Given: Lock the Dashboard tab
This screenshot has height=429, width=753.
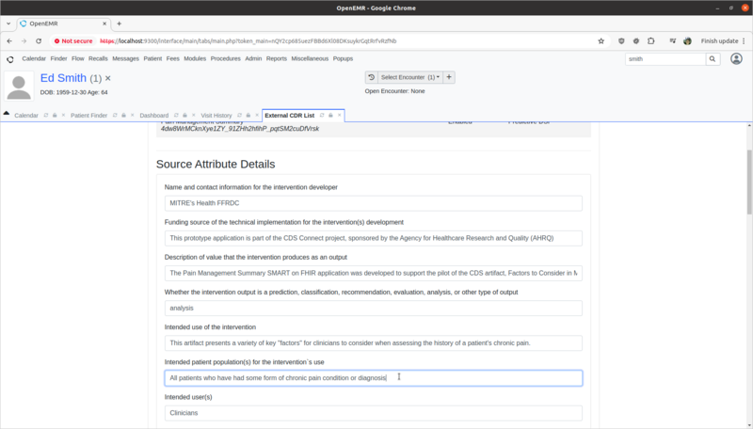Looking at the screenshot, I should click(x=184, y=116).
